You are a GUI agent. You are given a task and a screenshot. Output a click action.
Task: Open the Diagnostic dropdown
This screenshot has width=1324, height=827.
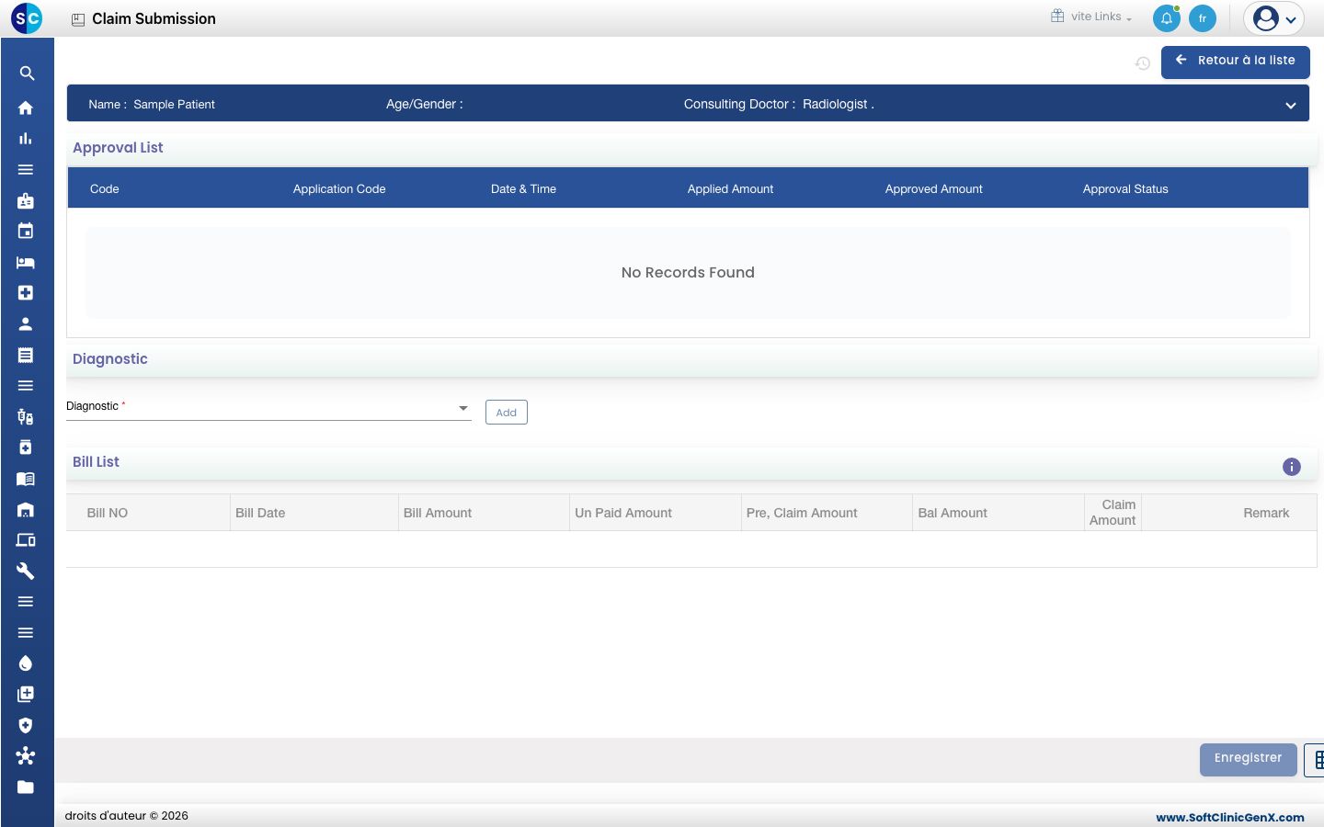click(268, 408)
